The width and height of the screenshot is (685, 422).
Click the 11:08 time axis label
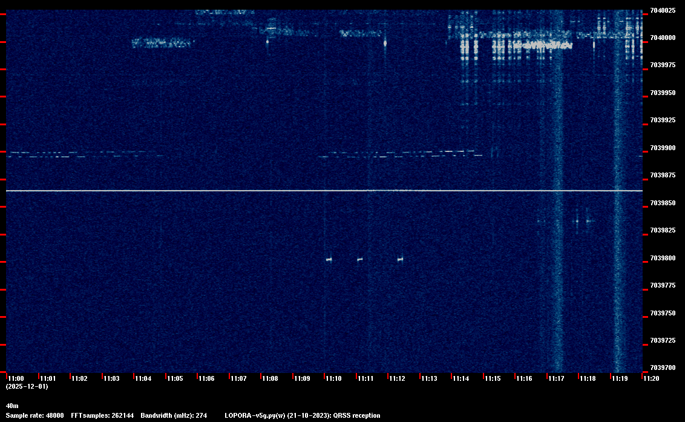270,378
